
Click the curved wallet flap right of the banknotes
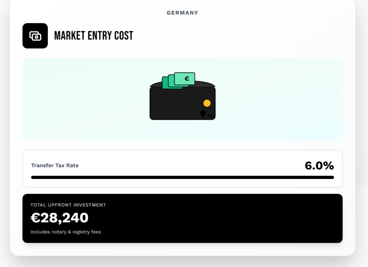click(x=207, y=85)
